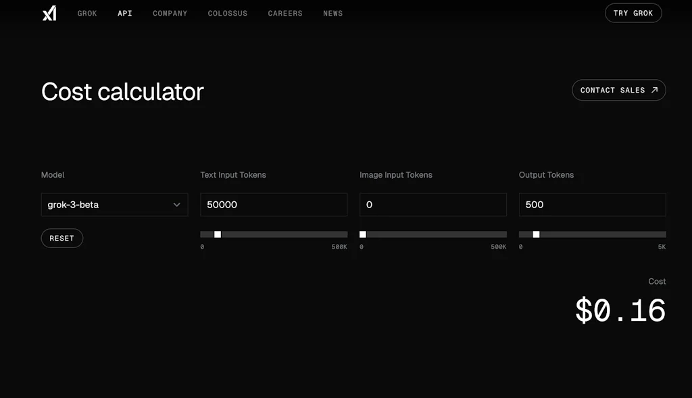Click the Text Input Tokens slider handle
This screenshot has width=692, height=398.
coord(218,234)
